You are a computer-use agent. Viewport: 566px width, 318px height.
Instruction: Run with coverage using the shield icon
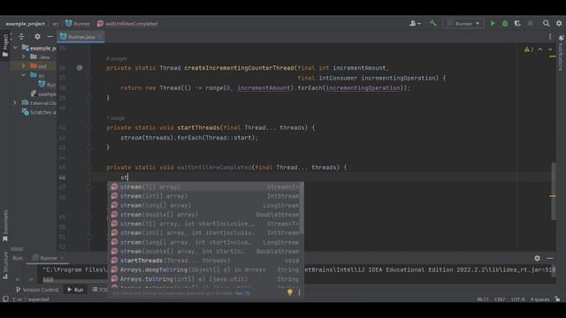tap(517, 24)
